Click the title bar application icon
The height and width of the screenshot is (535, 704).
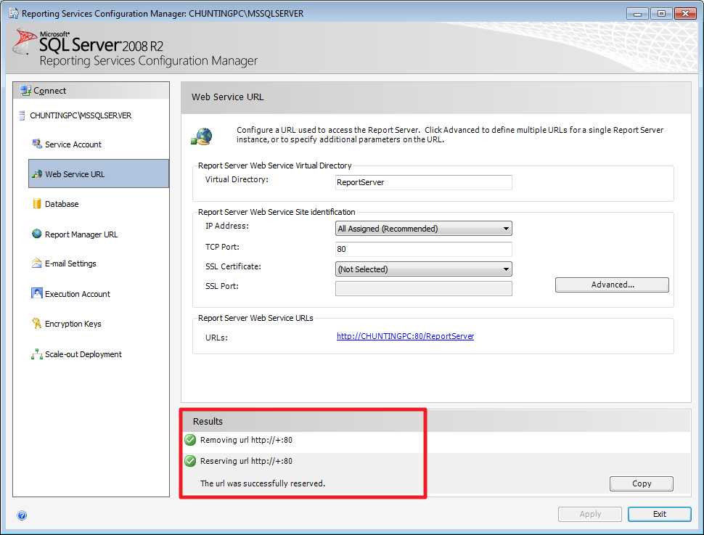(x=14, y=13)
